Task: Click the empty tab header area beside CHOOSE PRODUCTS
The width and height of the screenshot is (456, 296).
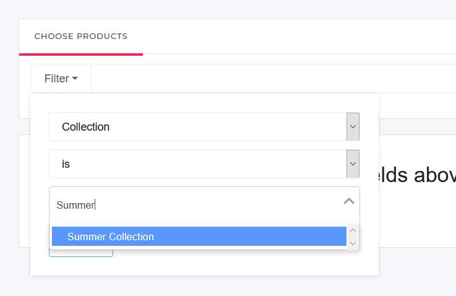Action: [x=299, y=37]
